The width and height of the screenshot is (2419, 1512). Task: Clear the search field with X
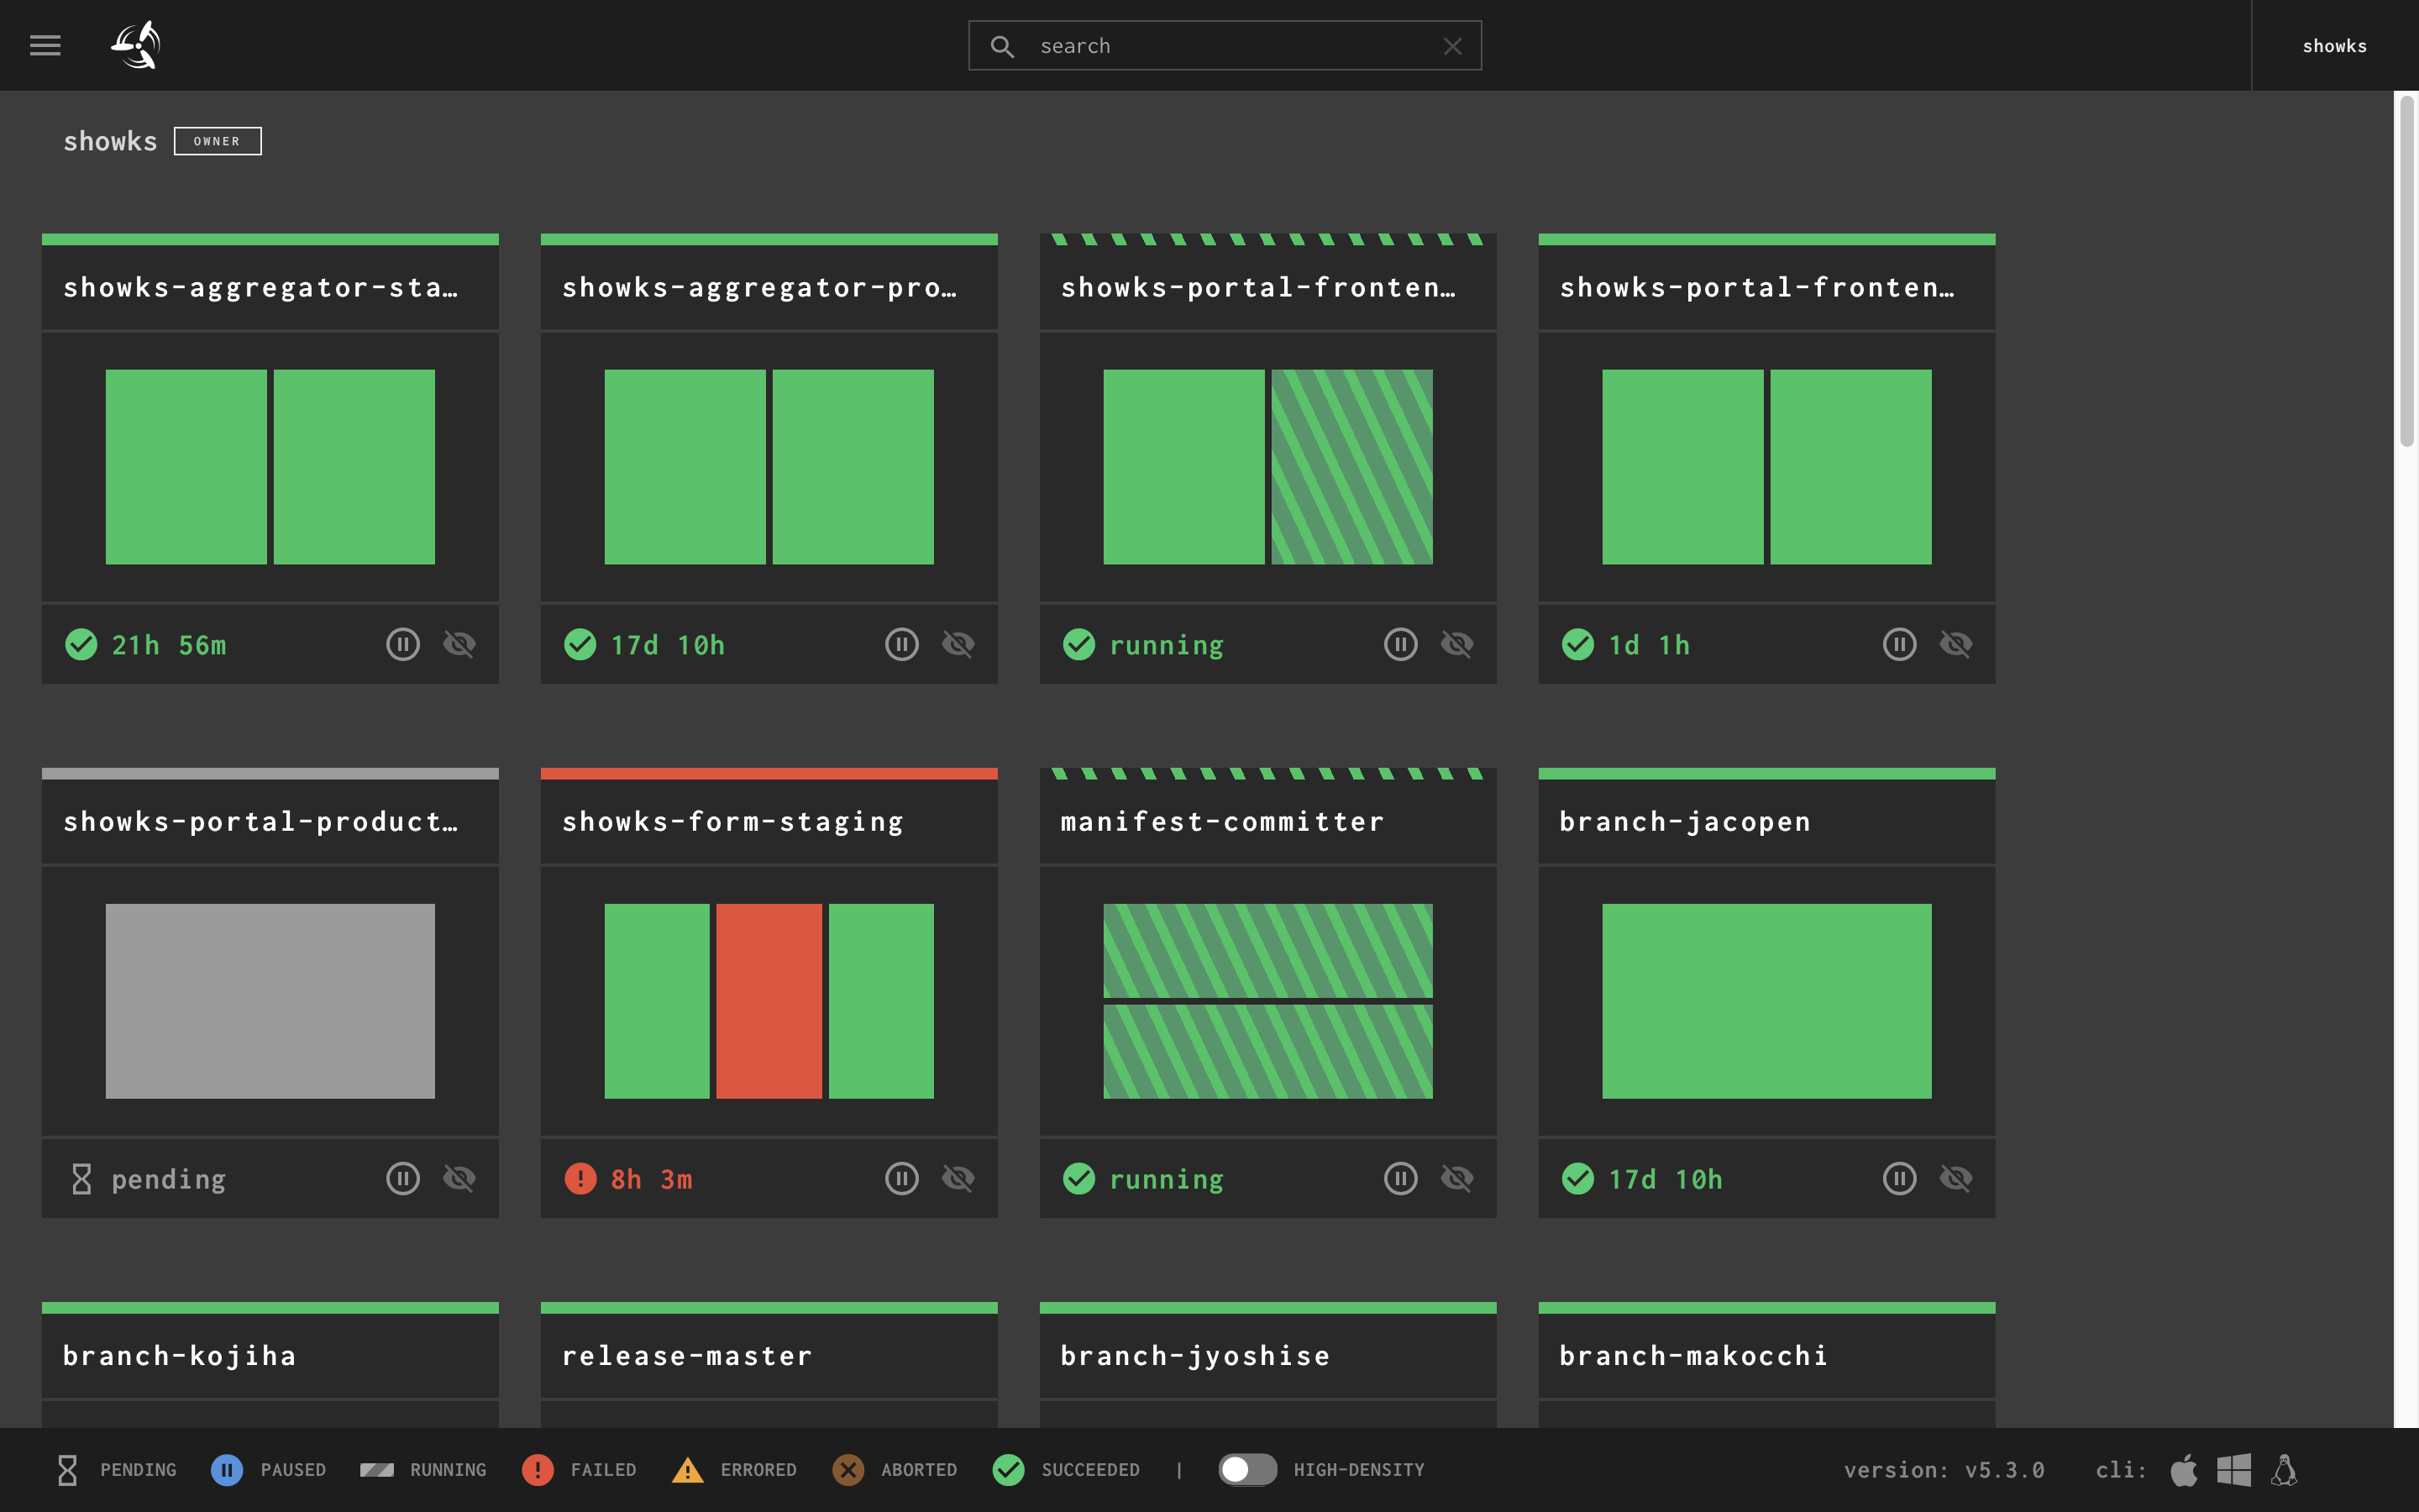click(x=1452, y=46)
